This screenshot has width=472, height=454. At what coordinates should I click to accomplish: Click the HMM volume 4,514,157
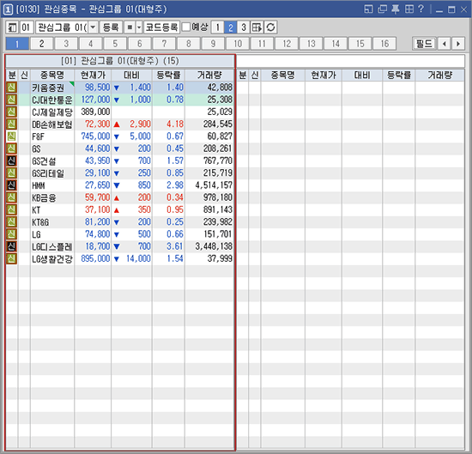(x=214, y=185)
